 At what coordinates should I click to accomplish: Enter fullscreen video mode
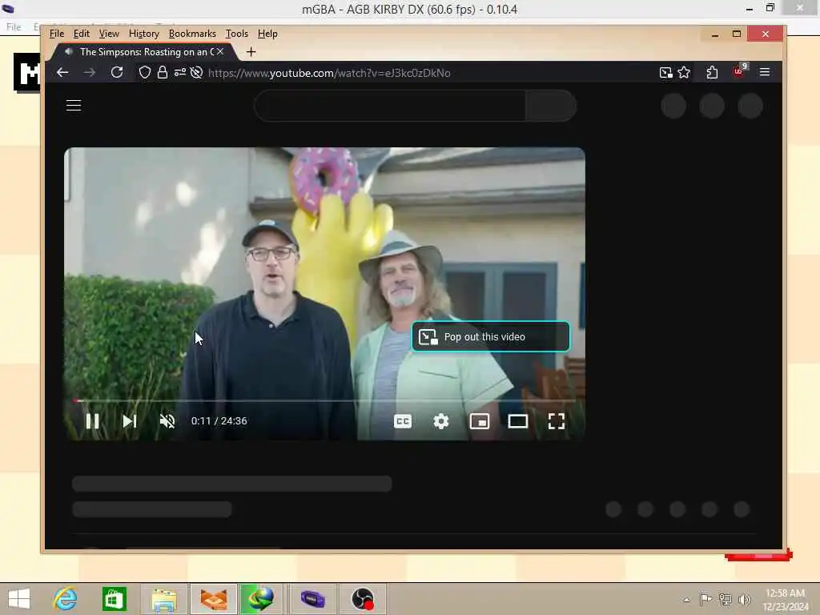coord(557,421)
